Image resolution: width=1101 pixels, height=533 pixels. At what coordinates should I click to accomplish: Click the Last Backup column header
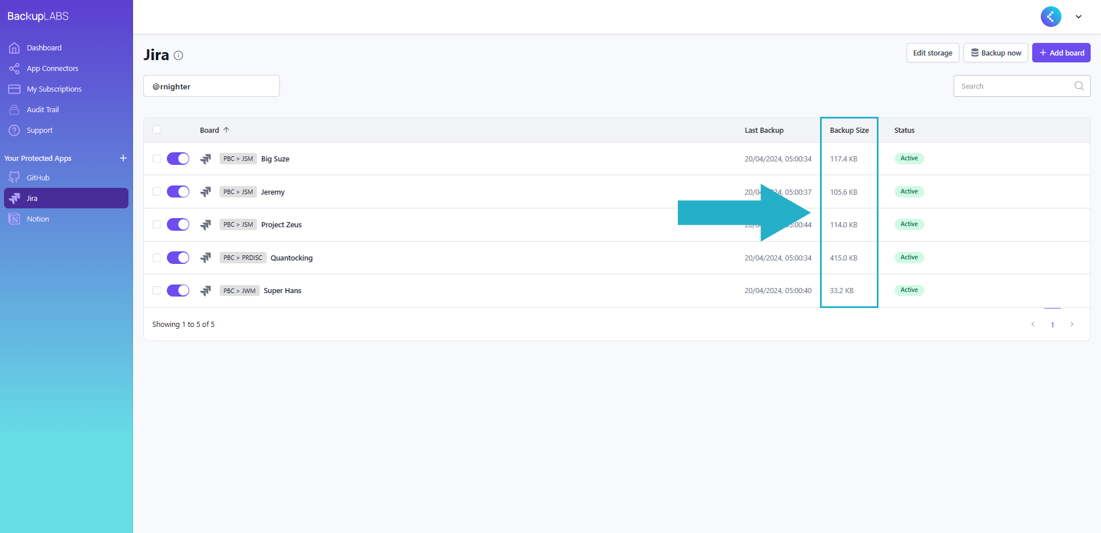click(x=764, y=131)
